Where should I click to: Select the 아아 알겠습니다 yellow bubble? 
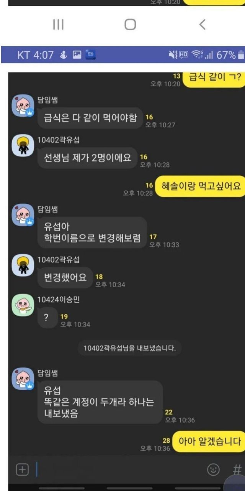point(209,441)
